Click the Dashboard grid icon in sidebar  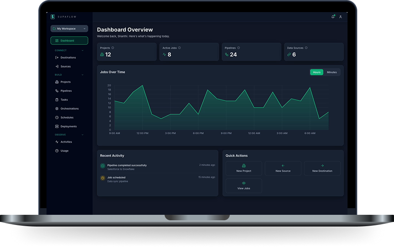(x=57, y=41)
